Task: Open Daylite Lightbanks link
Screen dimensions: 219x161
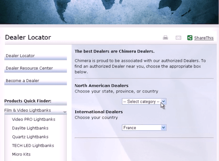Action: pyautogui.click(x=30, y=128)
